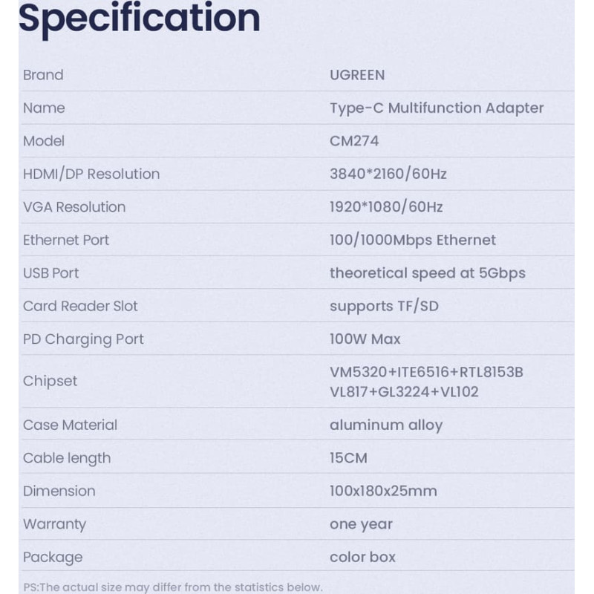Click the VGA Resolution label
The height and width of the screenshot is (594, 594).
click(x=74, y=207)
